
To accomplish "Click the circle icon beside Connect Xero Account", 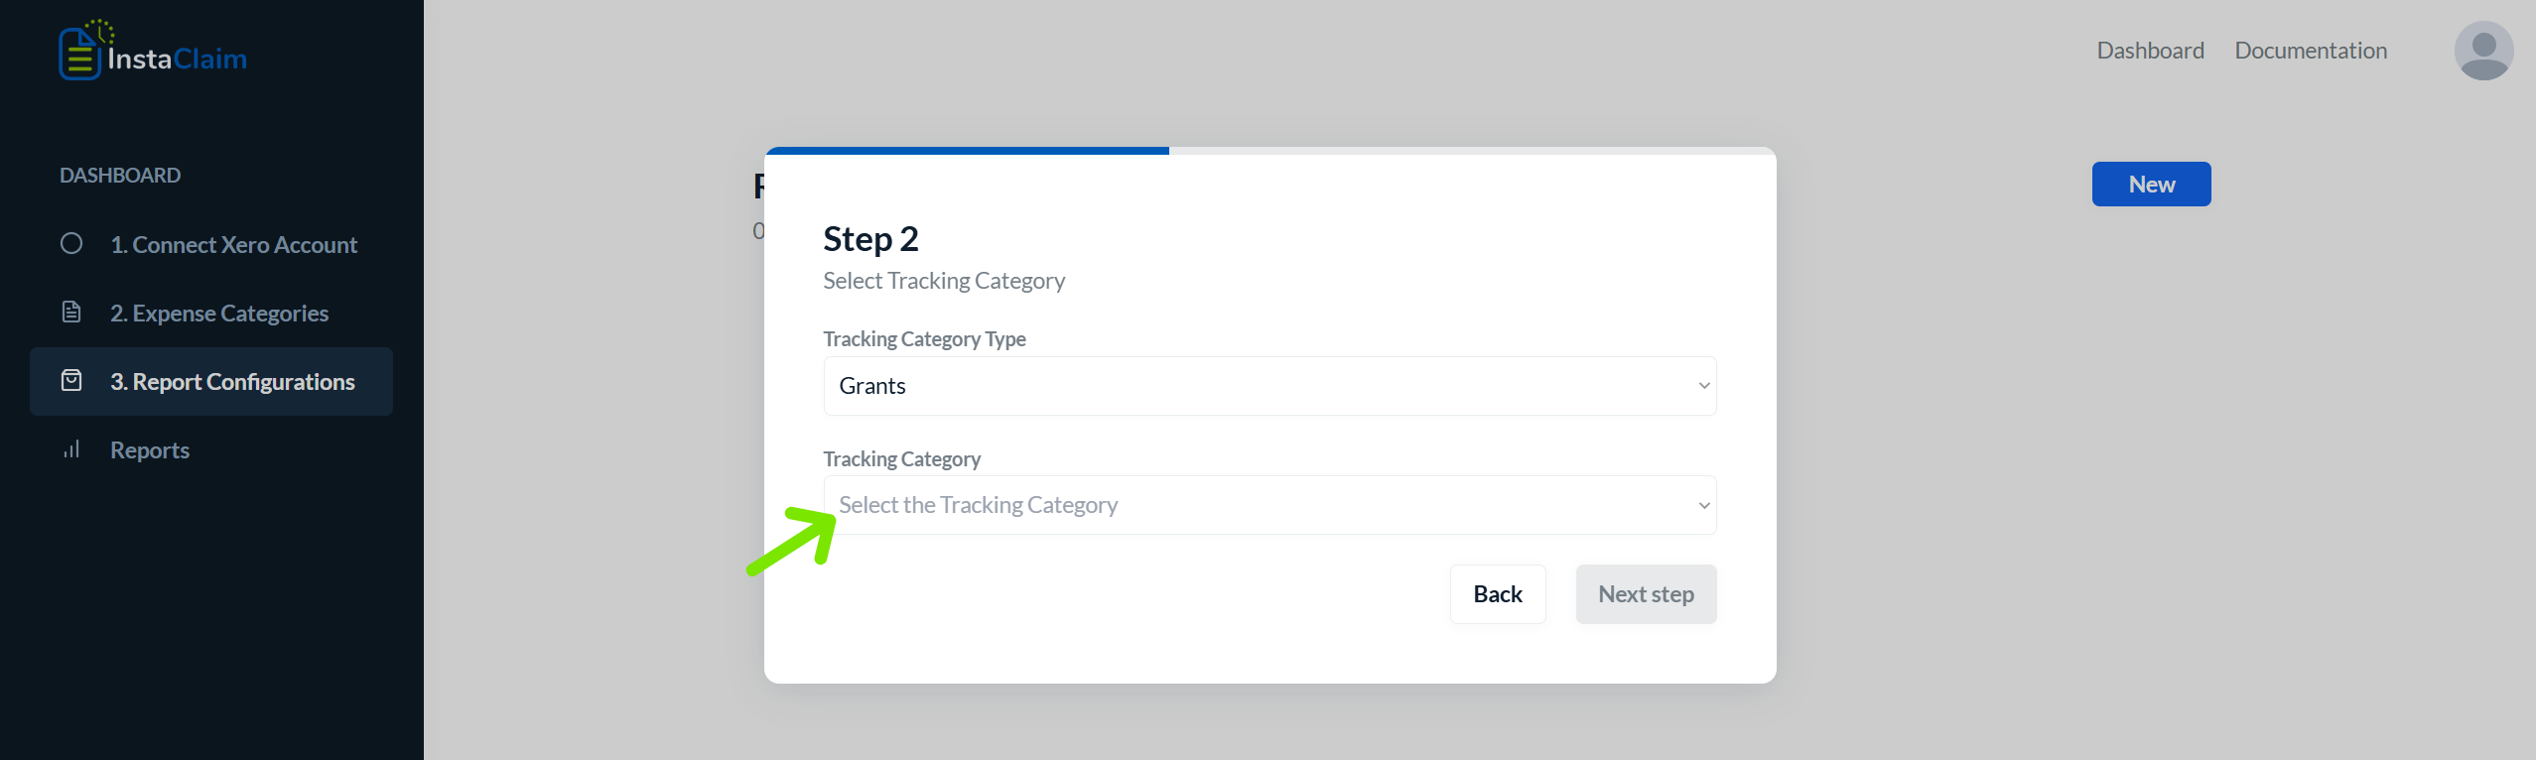I will click(x=71, y=243).
